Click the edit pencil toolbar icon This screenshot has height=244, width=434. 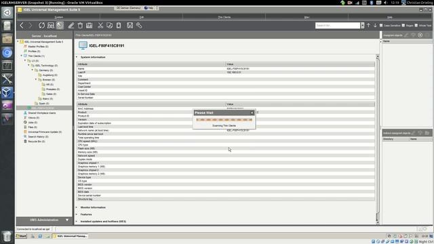click(x=71, y=26)
